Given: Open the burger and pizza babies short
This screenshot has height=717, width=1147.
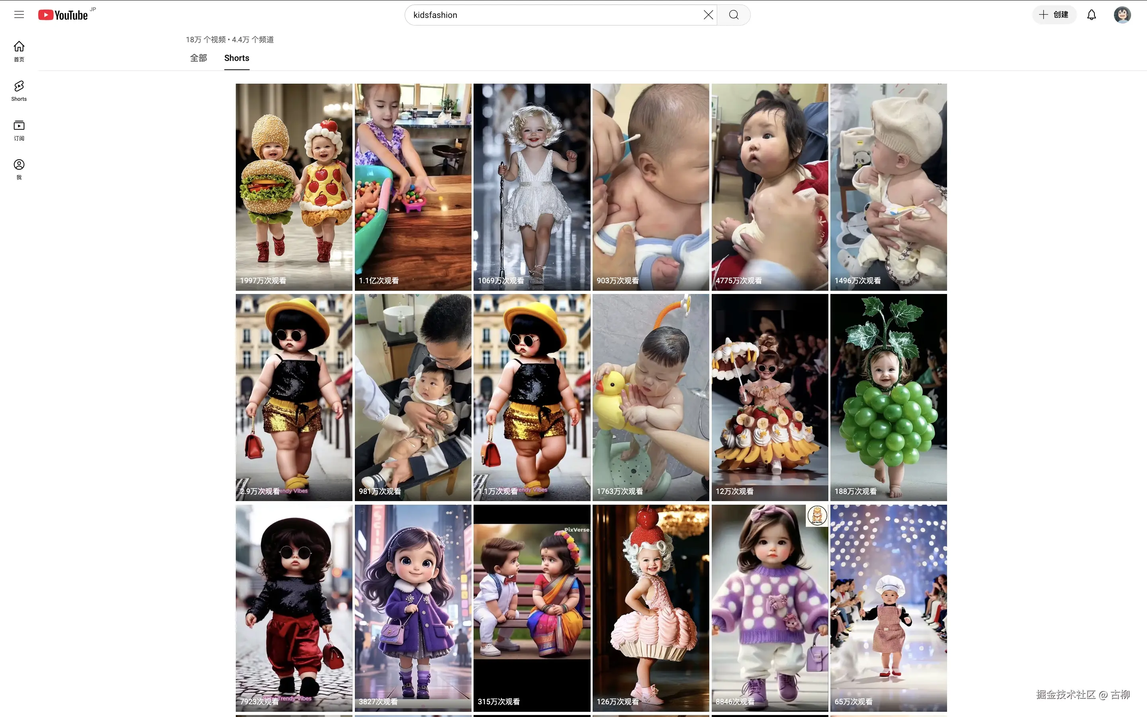Looking at the screenshot, I should point(294,187).
